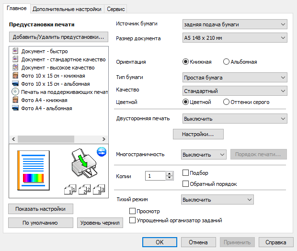Image resolution: width=297 pixels, height=251 pixels.
Task: Click the 'Фото 10 x 15 см - альбомная' icon
Action: [15, 83]
